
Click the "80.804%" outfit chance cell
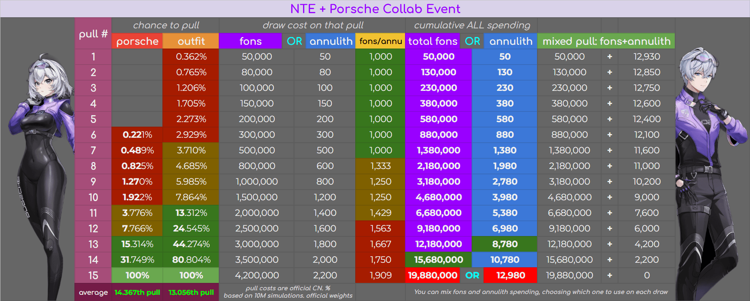[191, 260]
